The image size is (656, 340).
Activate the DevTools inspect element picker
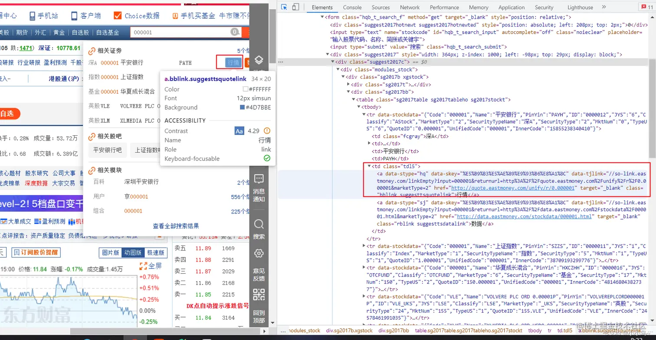pyautogui.click(x=284, y=7)
